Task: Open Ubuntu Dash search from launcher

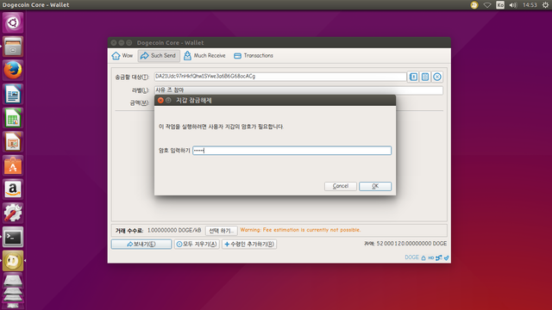Action: [x=13, y=23]
